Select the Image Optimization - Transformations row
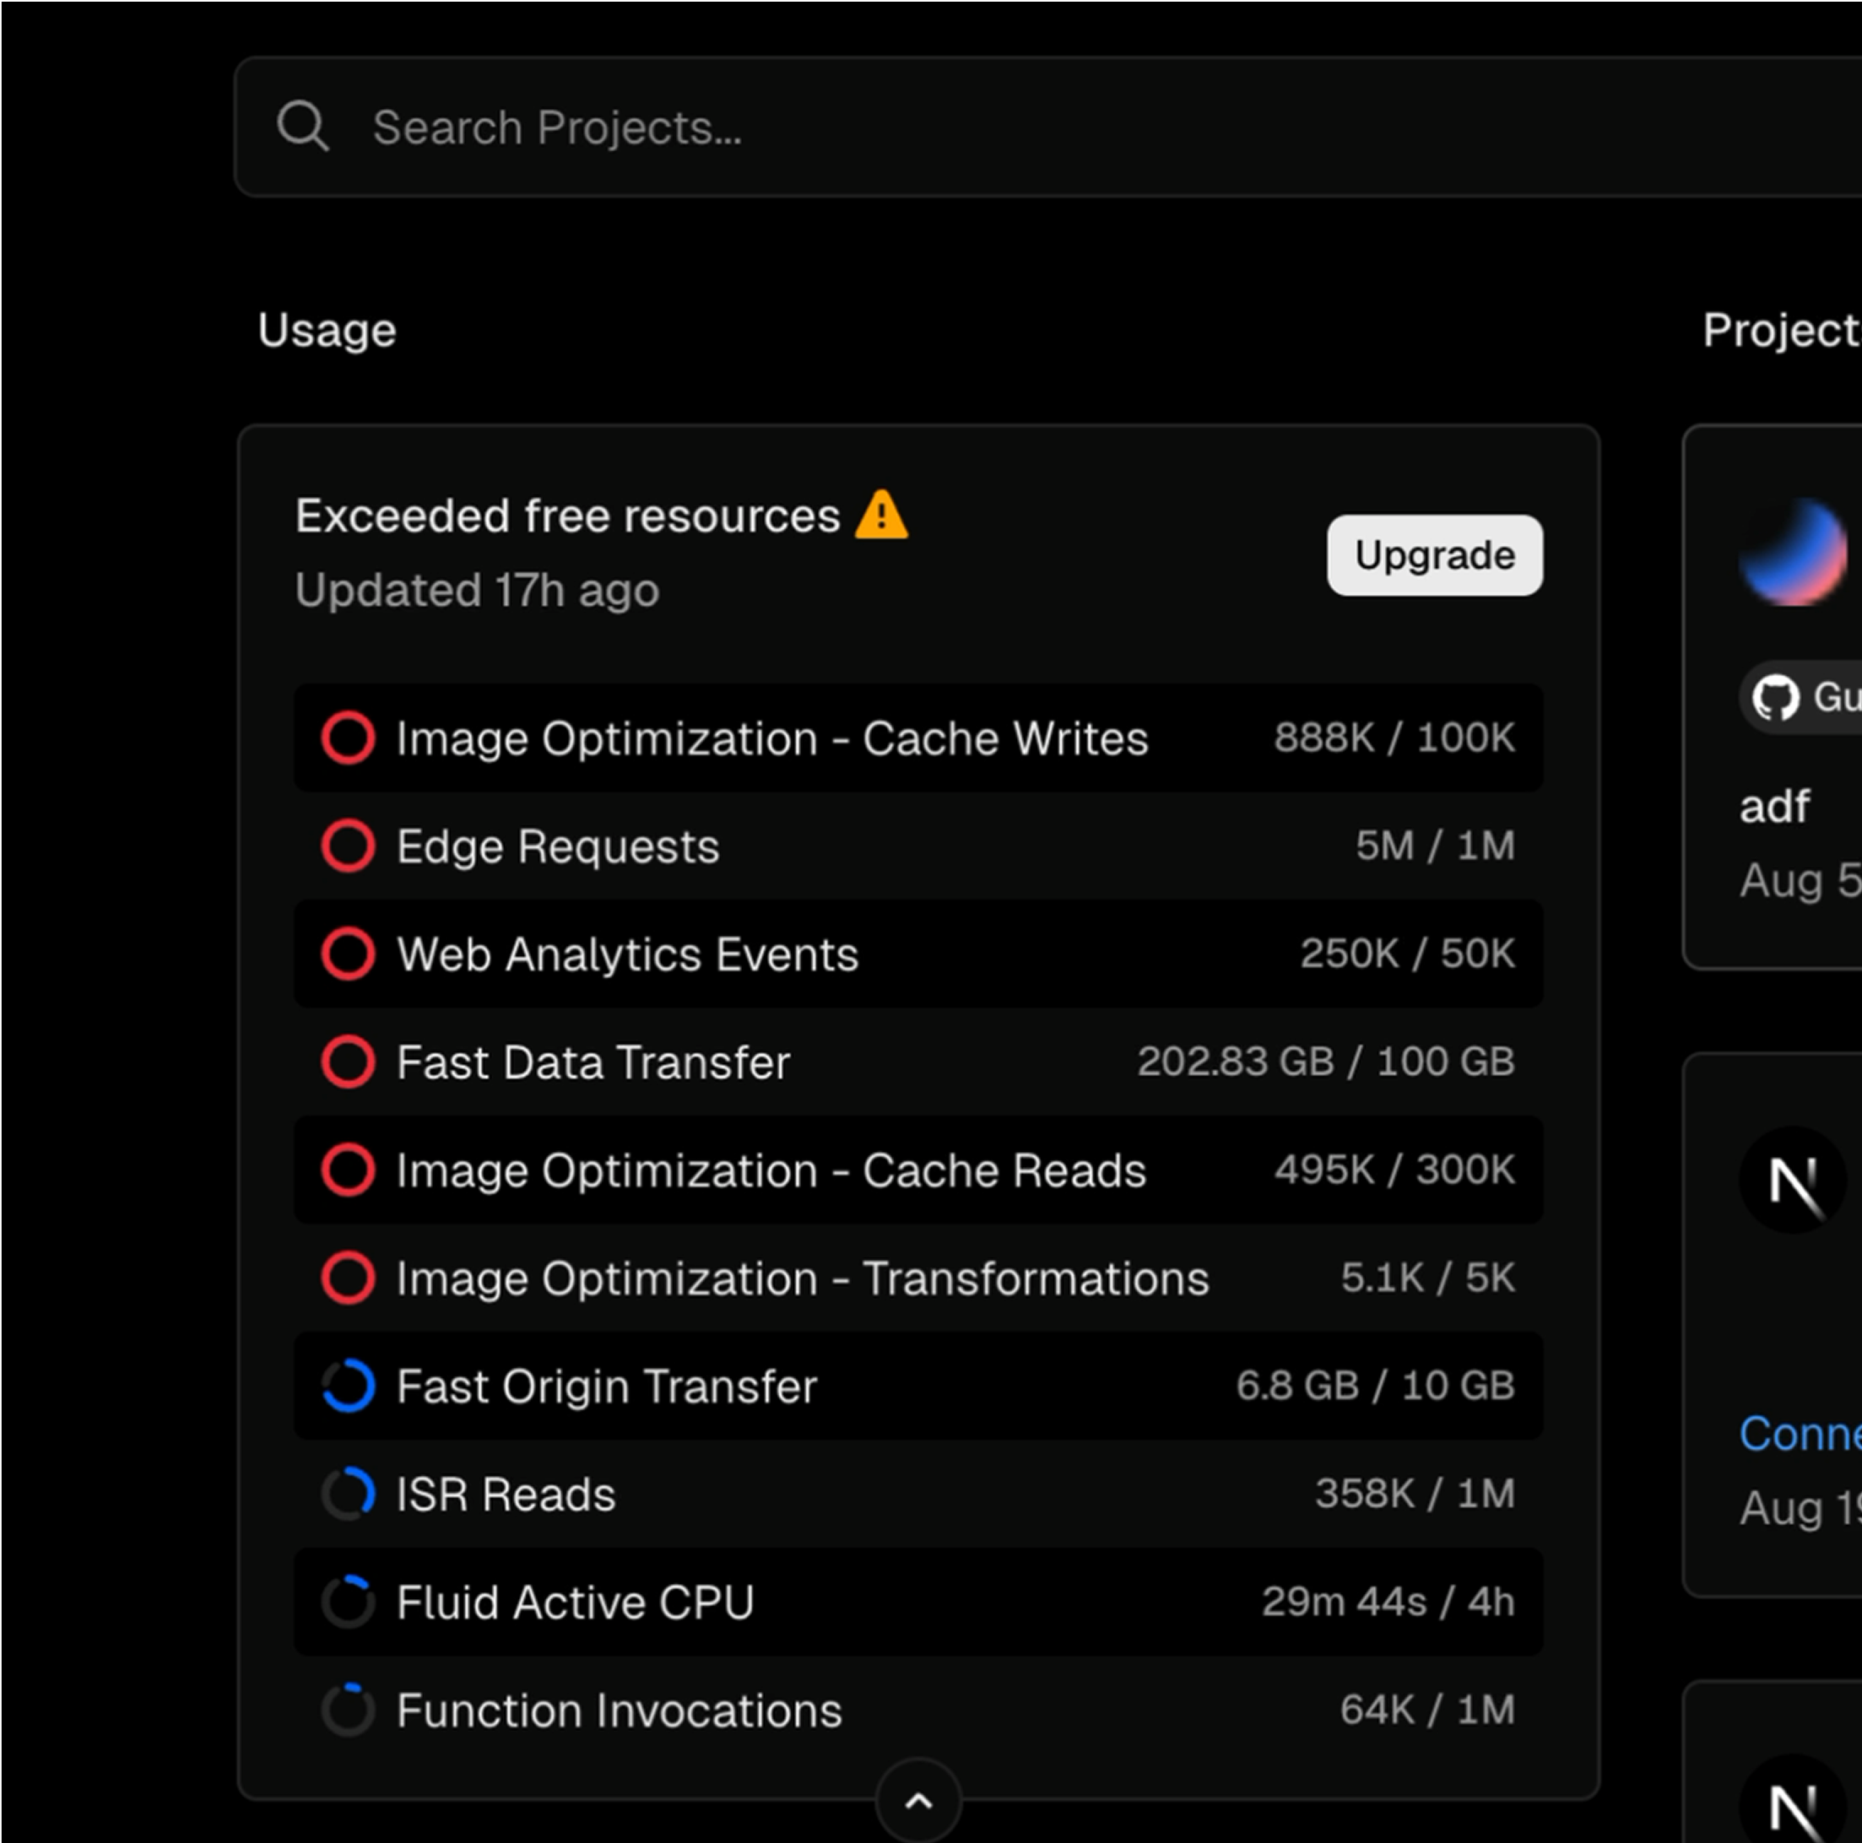 click(x=917, y=1278)
